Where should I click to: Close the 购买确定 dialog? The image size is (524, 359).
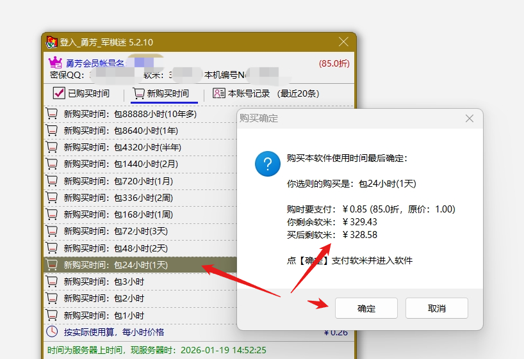(469, 118)
